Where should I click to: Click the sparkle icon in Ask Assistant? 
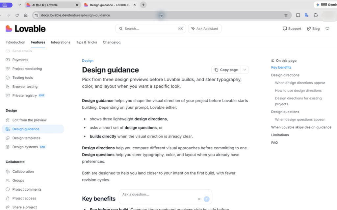[193, 29]
